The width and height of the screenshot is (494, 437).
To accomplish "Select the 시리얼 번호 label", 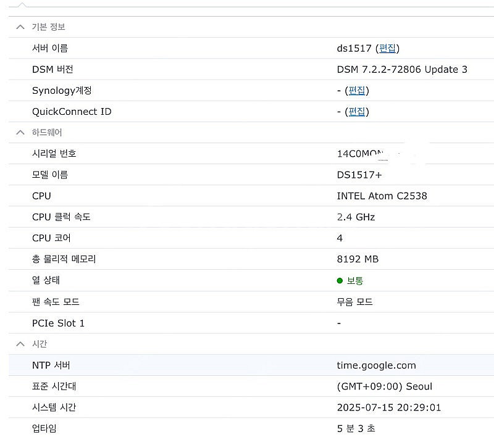I will [x=54, y=154].
